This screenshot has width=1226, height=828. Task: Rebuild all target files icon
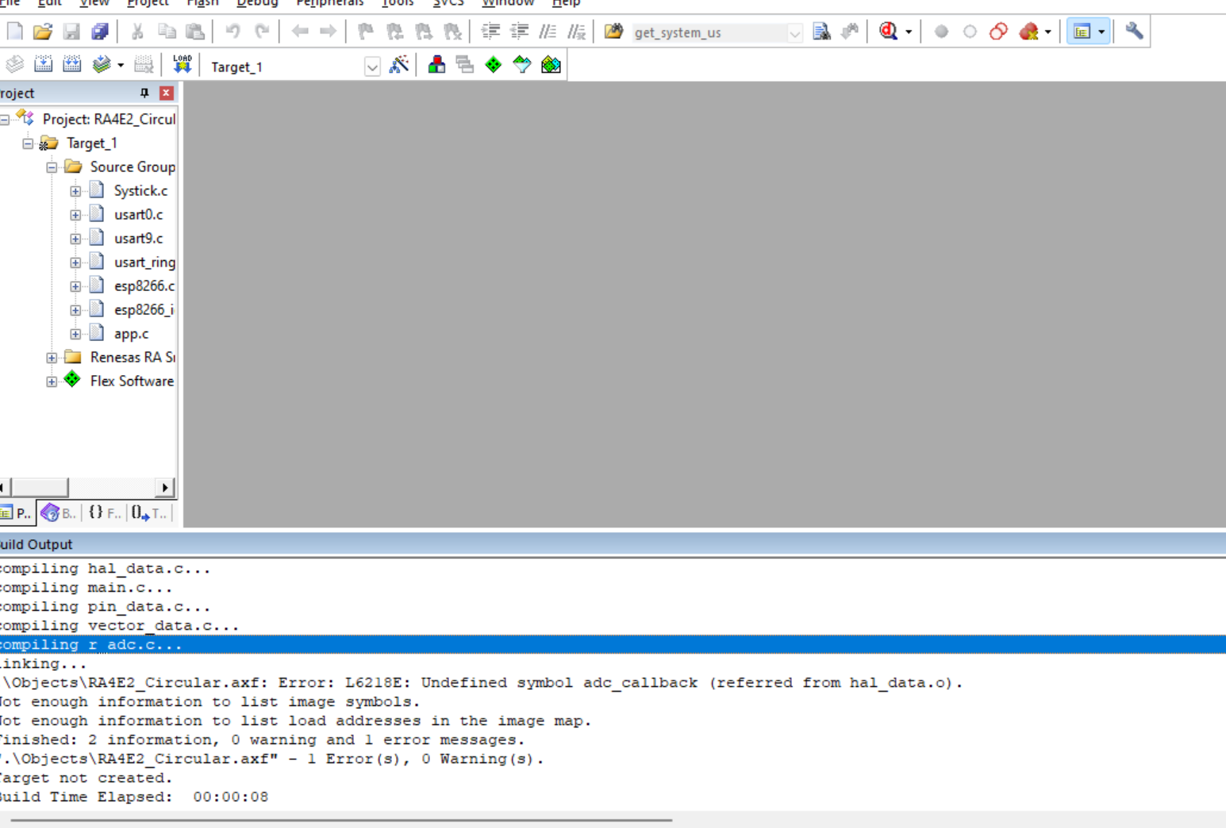(x=72, y=65)
